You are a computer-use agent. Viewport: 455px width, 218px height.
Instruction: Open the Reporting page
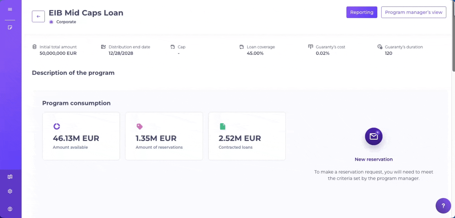click(362, 12)
